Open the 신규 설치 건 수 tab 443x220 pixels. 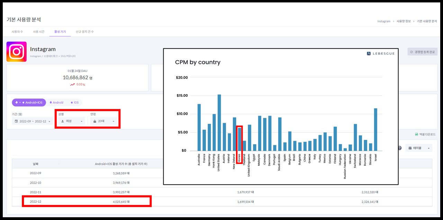pyautogui.click(x=85, y=31)
